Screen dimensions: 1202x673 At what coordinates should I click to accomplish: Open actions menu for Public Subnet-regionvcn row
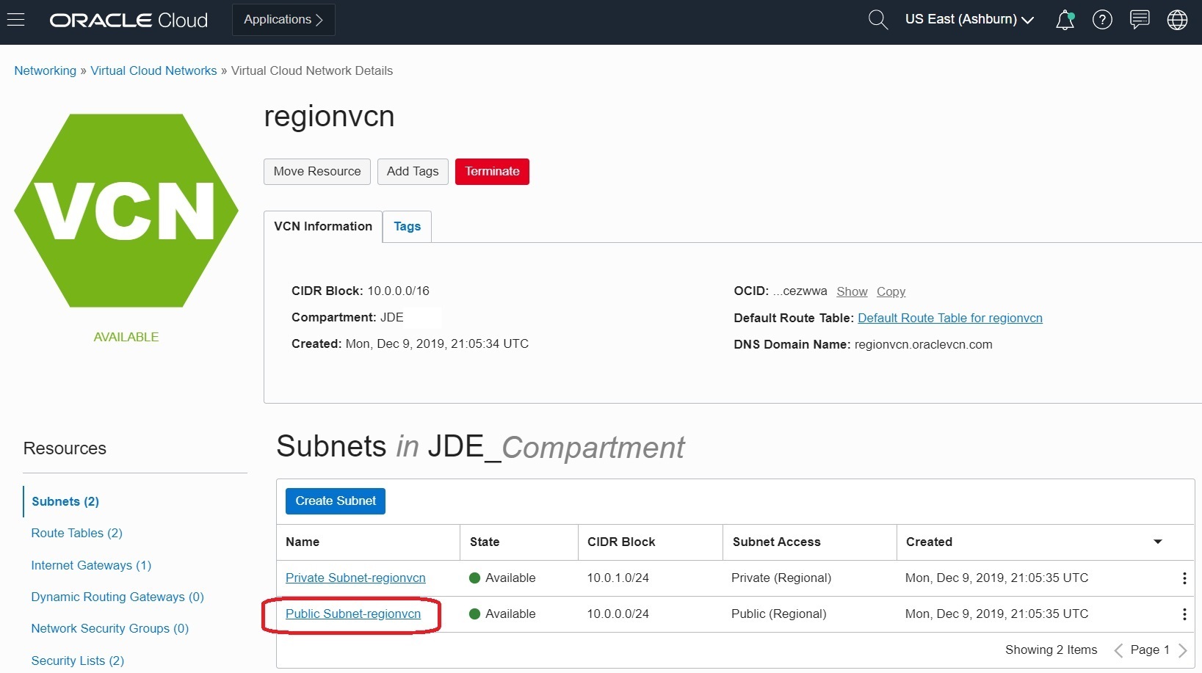point(1184,614)
